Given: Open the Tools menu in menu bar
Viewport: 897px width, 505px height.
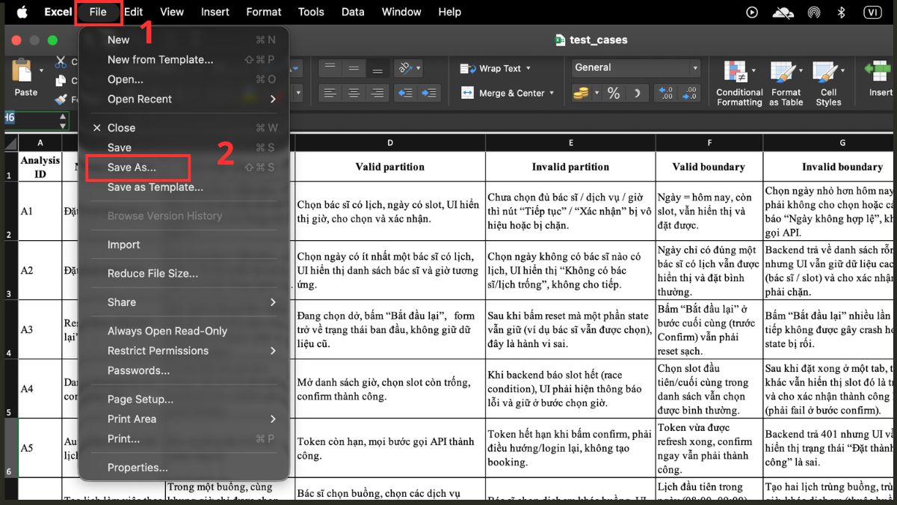Looking at the screenshot, I should click(311, 12).
